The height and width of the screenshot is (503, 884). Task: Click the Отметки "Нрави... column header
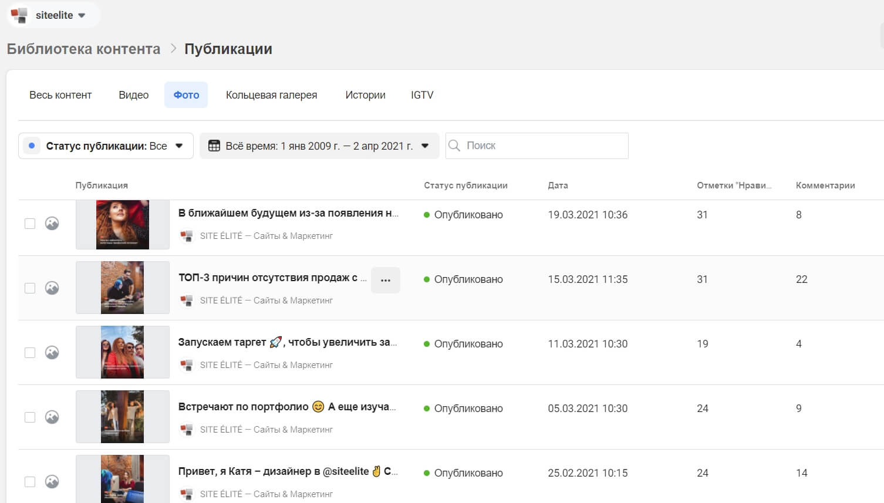(x=734, y=185)
